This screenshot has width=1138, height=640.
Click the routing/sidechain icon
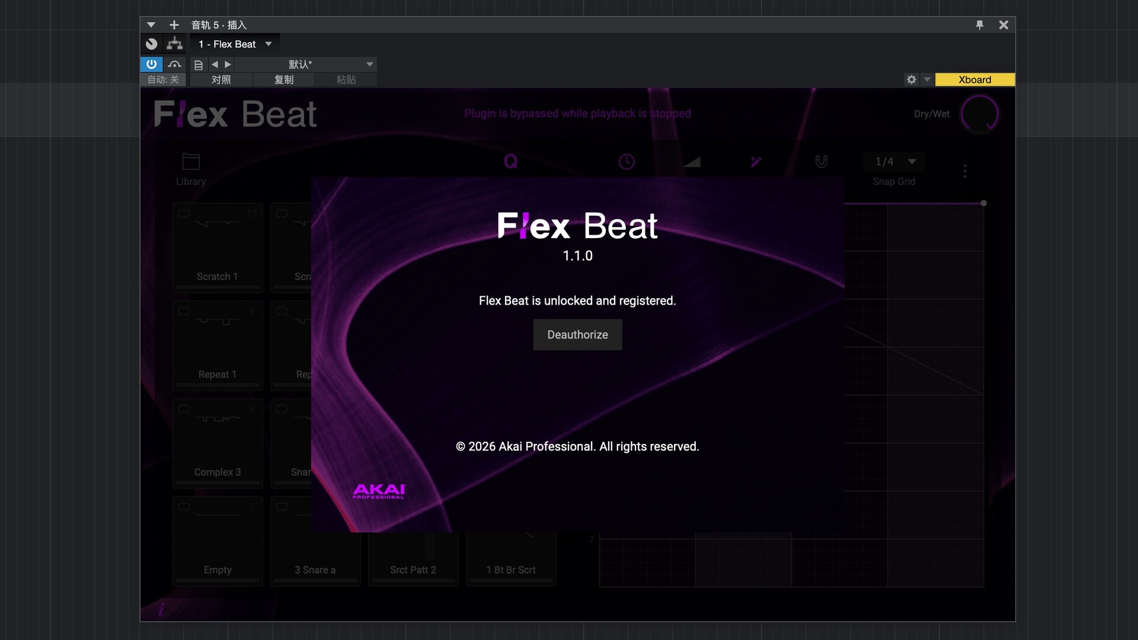pos(174,44)
